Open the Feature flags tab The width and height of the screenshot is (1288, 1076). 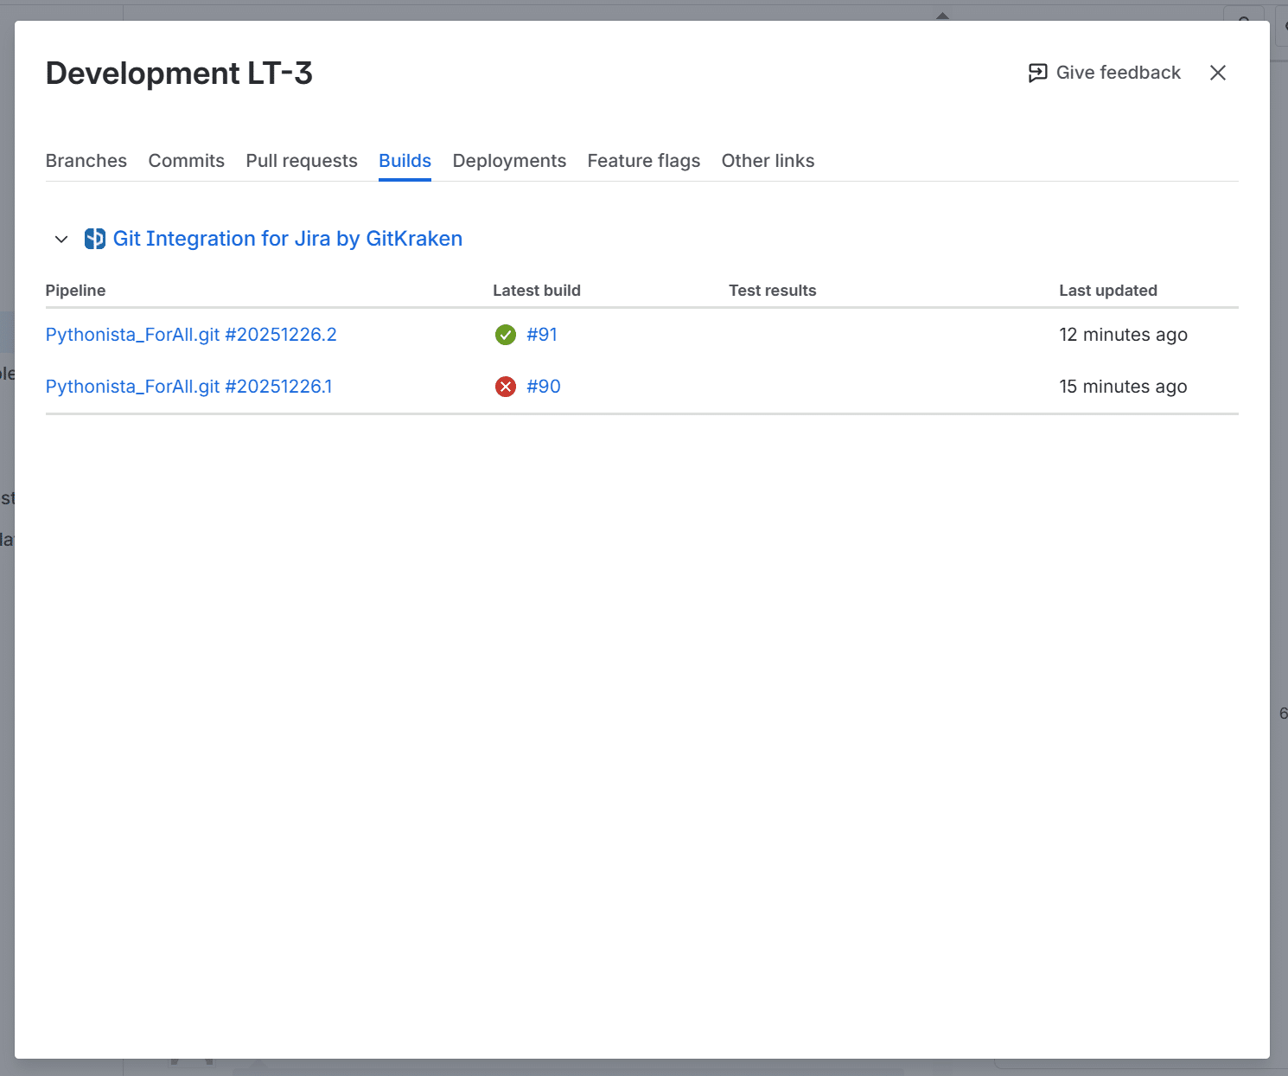pyautogui.click(x=643, y=161)
